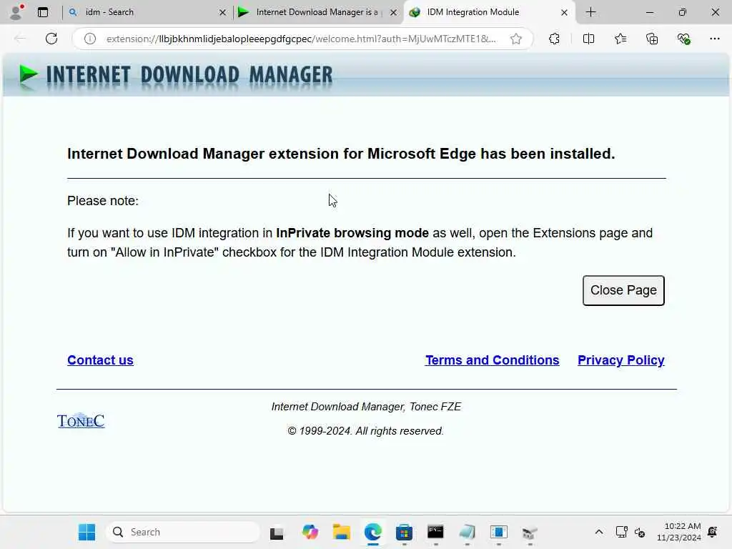Image resolution: width=732 pixels, height=549 pixels.
Task: Open network status tray icon
Action: 621,532
